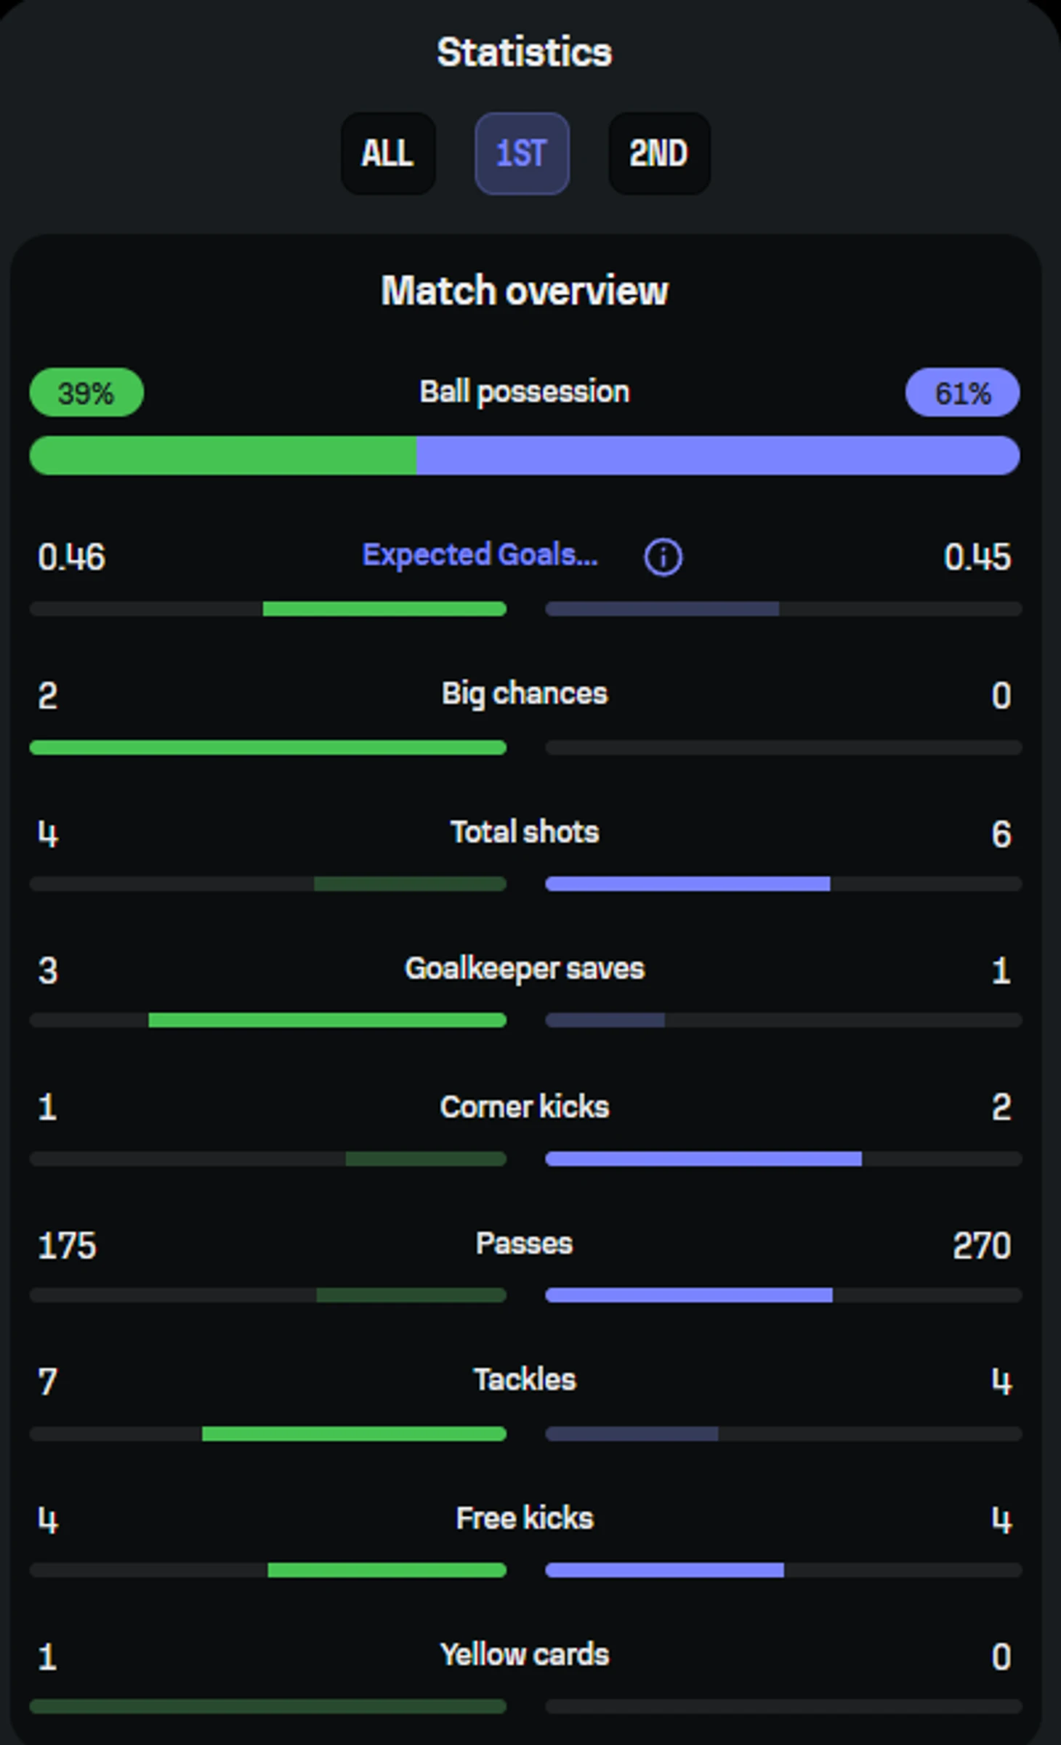The height and width of the screenshot is (1745, 1061).
Task: Select the 1ST half tab
Action: click(522, 153)
